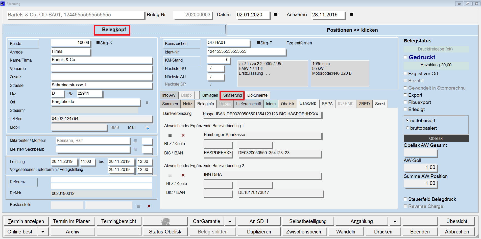Open the date picker icon next to Datum
Viewport: 481px width, 239px height.
click(x=276, y=14)
